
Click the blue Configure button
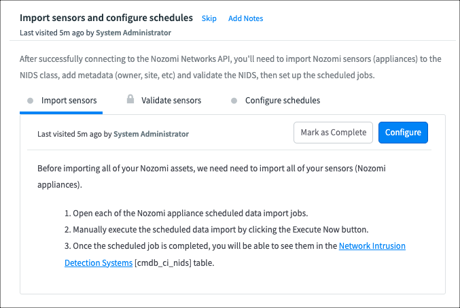click(x=403, y=133)
